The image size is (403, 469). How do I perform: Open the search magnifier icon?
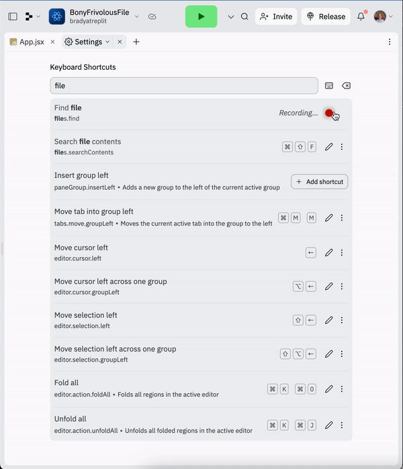pyautogui.click(x=244, y=17)
